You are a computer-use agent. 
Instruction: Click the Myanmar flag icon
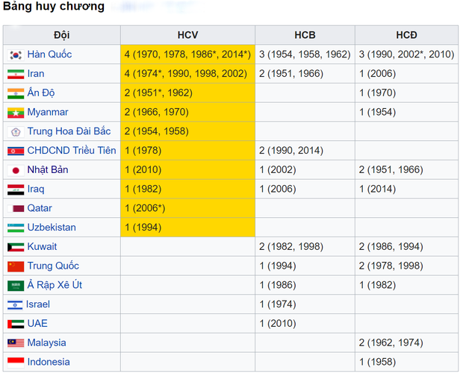tap(16, 113)
